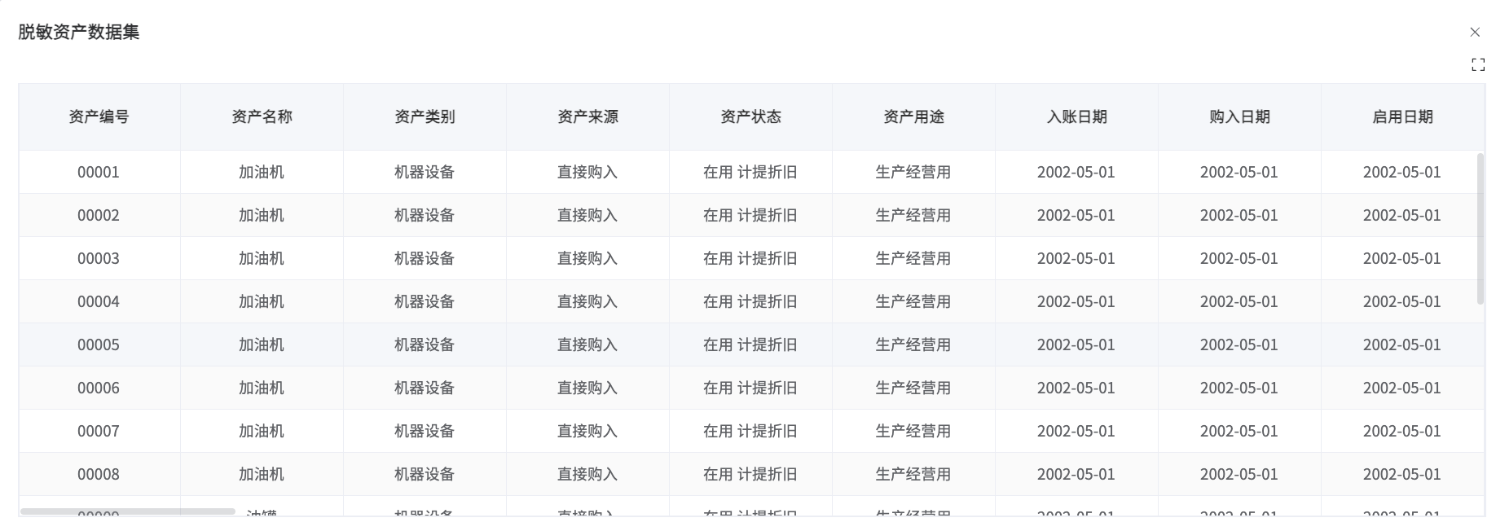Click asset number cell 00003

[99, 259]
